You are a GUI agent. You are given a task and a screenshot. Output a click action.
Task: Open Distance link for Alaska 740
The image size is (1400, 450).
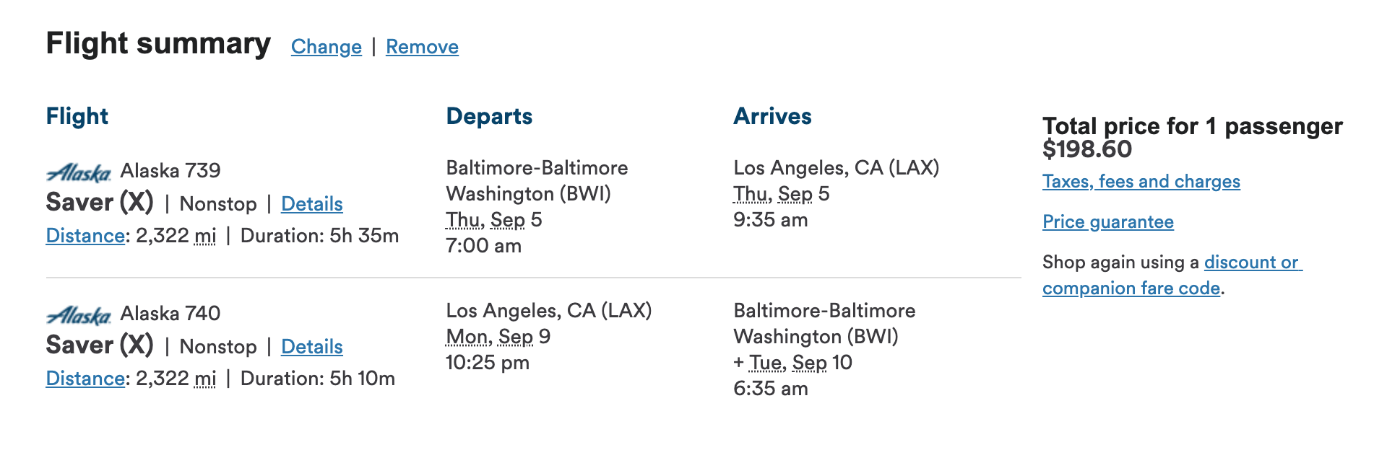[x=85, y=379]
